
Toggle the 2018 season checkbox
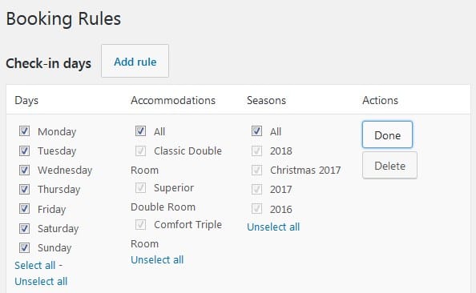point(256,151)
